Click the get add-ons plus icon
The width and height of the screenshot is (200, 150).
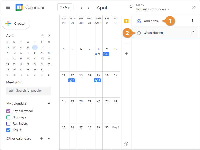[126, 54]
